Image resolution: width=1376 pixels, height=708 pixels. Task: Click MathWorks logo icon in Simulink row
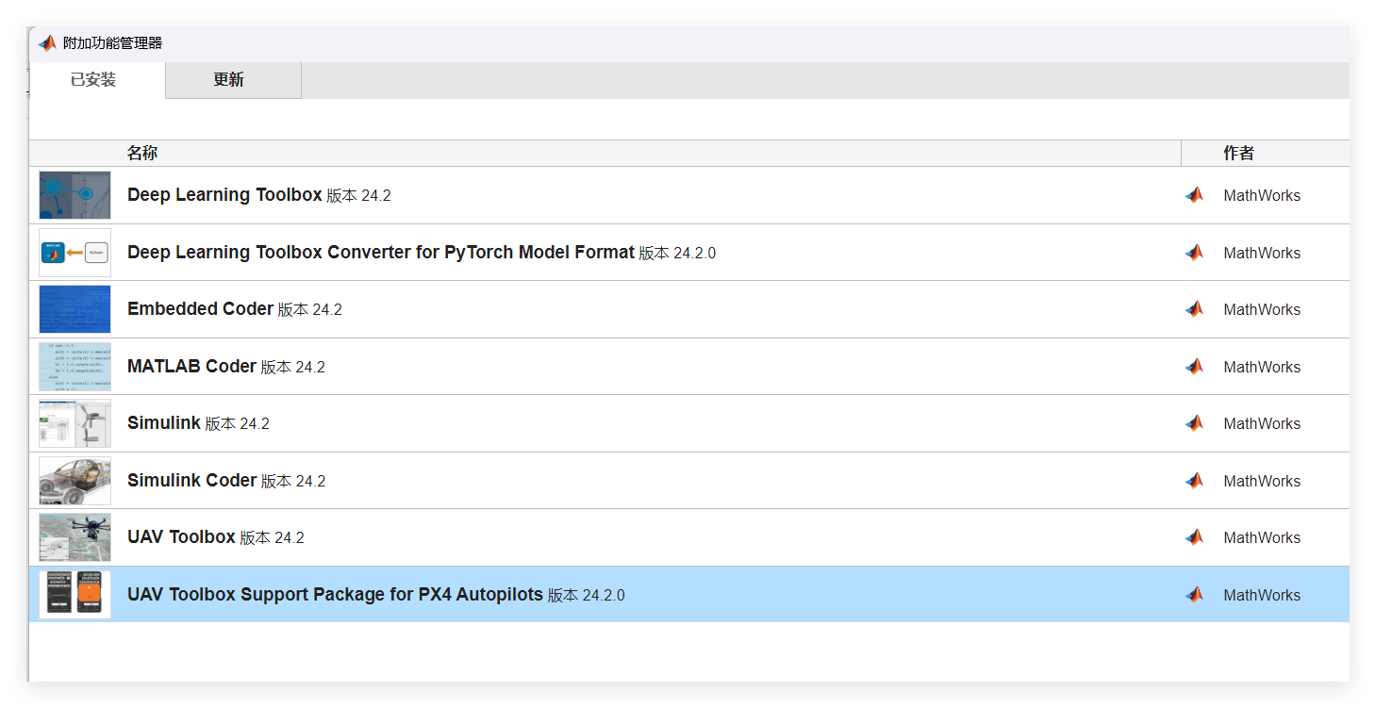point(1195,423)
